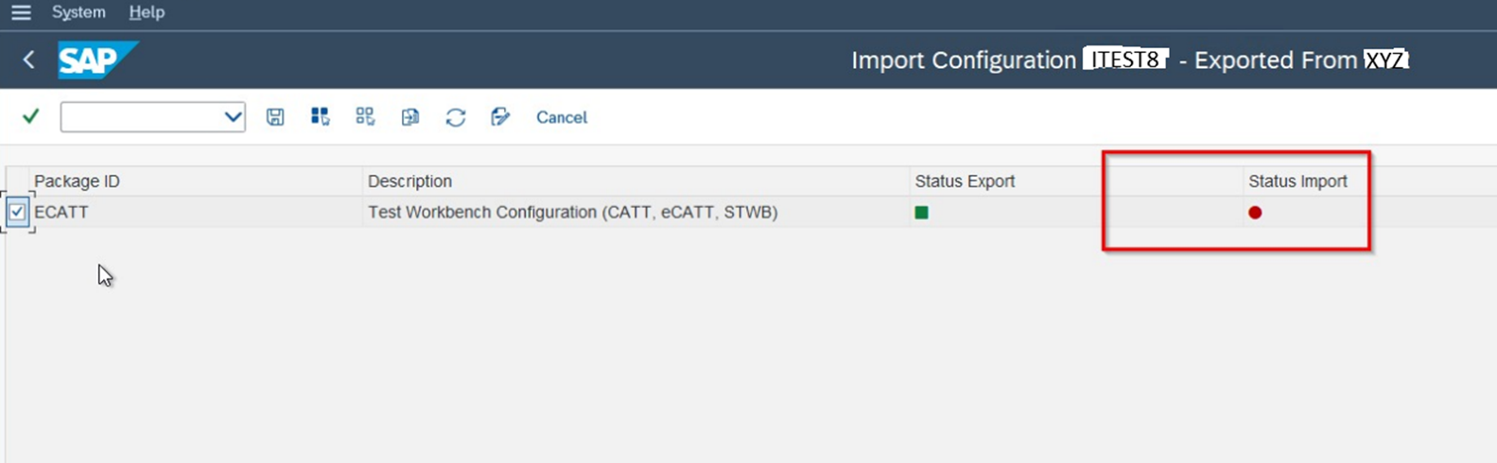Open the Help menu
Screen dimensions: 1497x463
147,12
